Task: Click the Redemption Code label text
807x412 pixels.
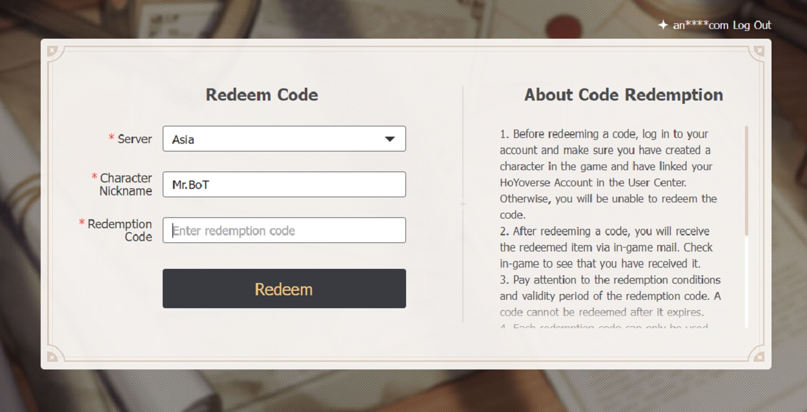Action: [x=120, y=230]
